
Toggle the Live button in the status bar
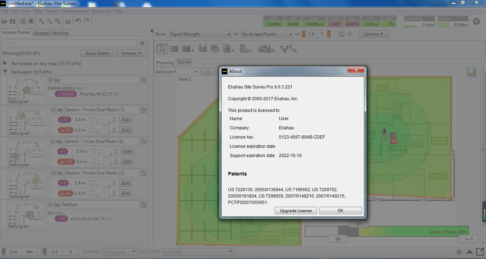tap(14, 252)
